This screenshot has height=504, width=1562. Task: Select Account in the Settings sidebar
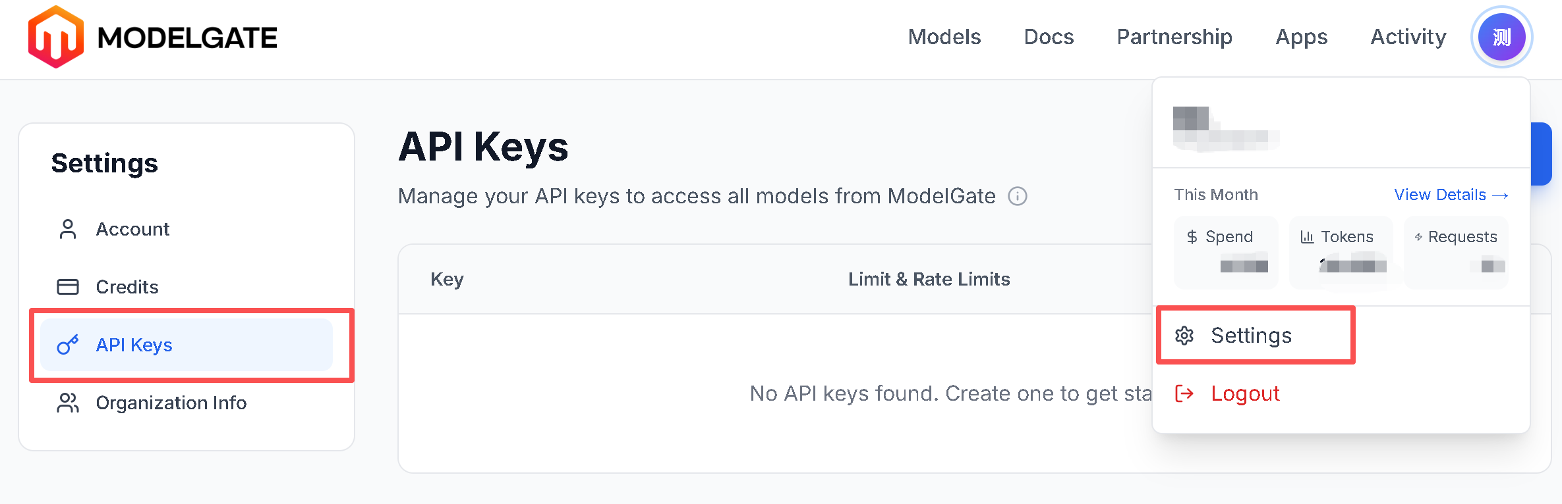tap(132, 229)
